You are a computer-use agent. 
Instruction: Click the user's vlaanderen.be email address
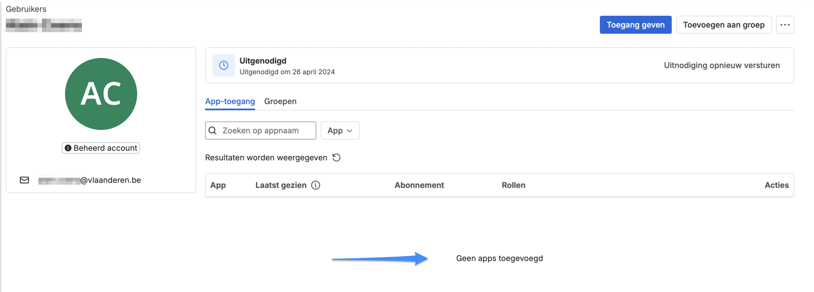click(x=89, y=180)
